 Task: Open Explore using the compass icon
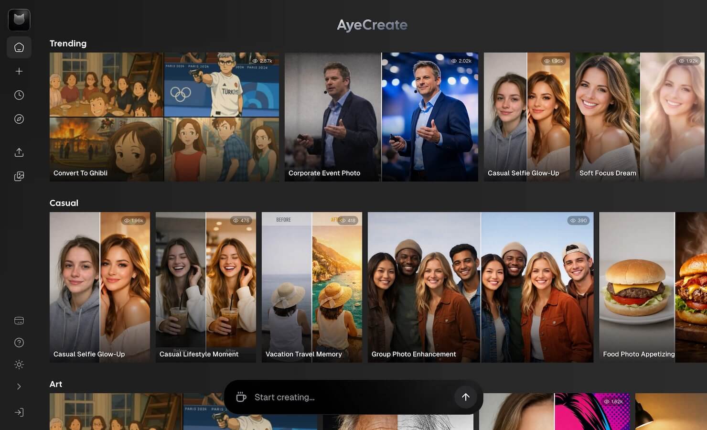tap(19, 118)
